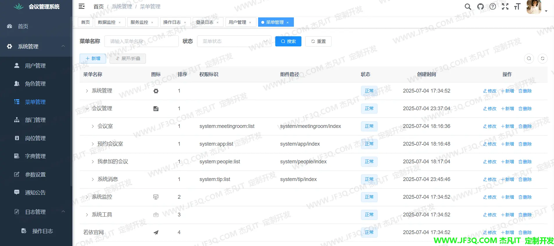
Task: Toggle fullscreen mode icon
Action: pyautogui.click(x=505, y=7)
